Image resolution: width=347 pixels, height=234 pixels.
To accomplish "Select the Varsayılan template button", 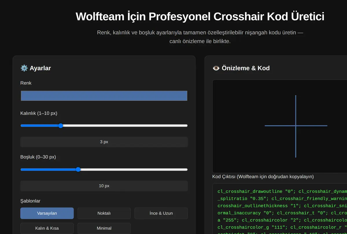I will [x=47, y=213].
